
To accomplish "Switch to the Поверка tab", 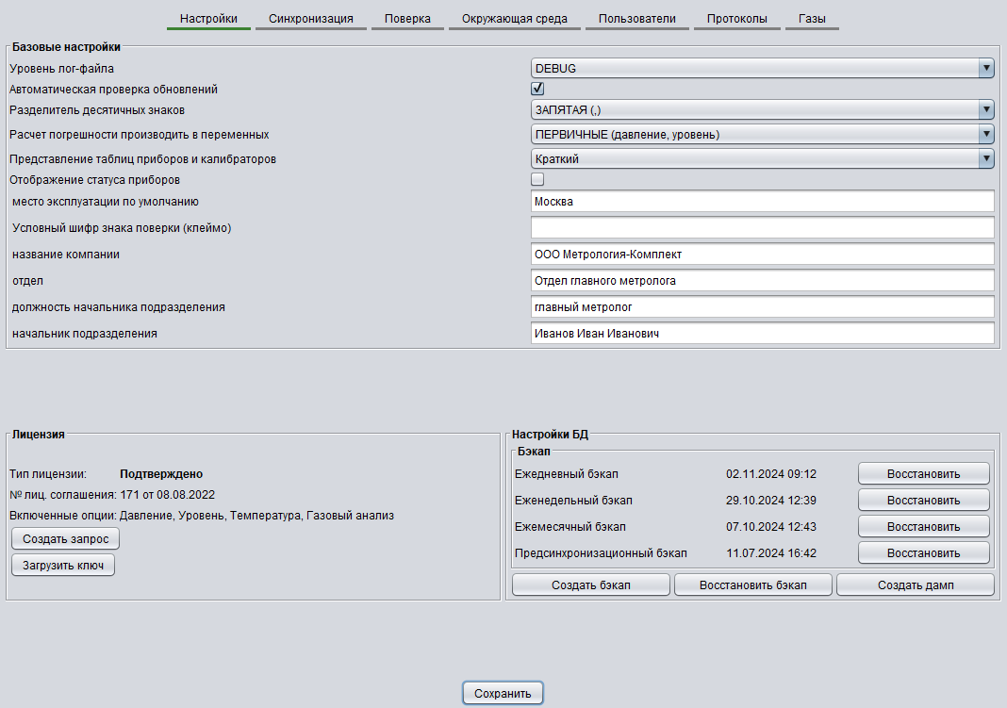I will tap(407, 19).
